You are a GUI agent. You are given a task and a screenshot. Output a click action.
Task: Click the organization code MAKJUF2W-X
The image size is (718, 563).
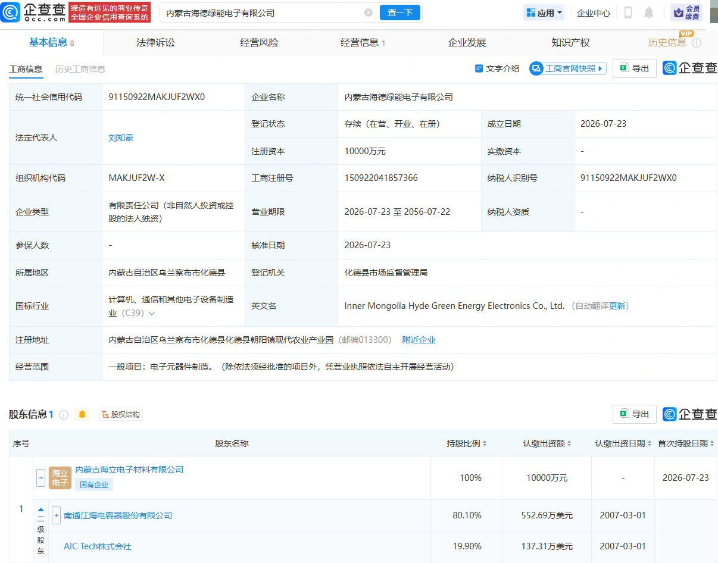pyautogui.click(x=137, y=178)
